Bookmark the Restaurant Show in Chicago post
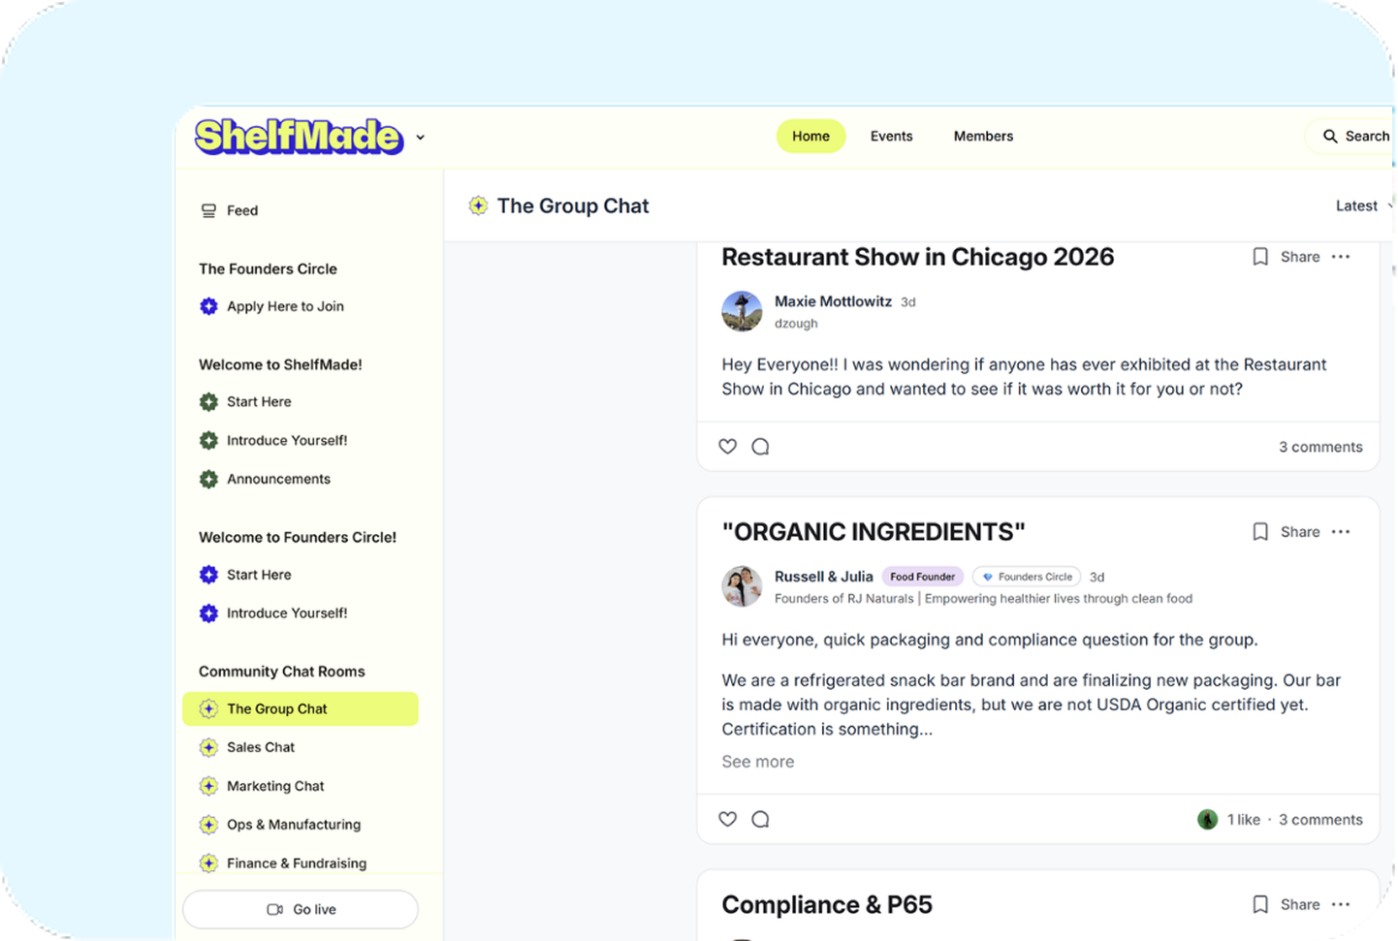The height and width of the screenshot is (941, 1398). pos(1260,257)
